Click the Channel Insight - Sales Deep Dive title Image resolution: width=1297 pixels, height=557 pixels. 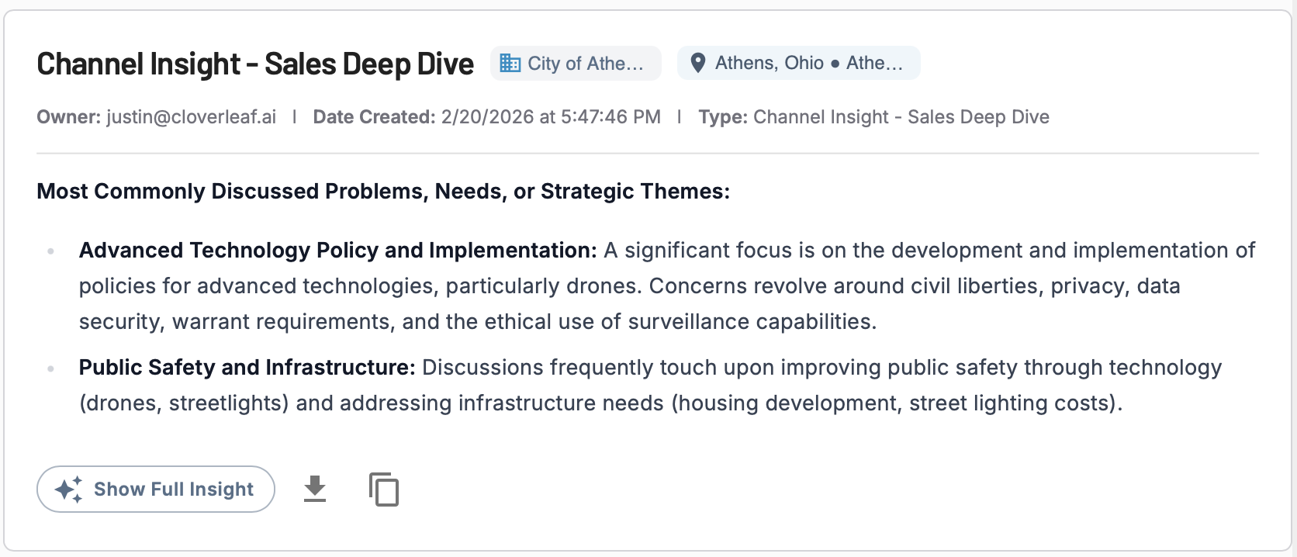pyautogui.click(x=255, y=64)
